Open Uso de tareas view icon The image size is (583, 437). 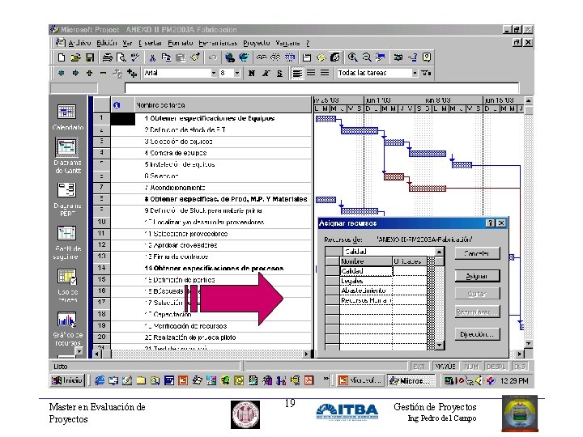point(67,277)
